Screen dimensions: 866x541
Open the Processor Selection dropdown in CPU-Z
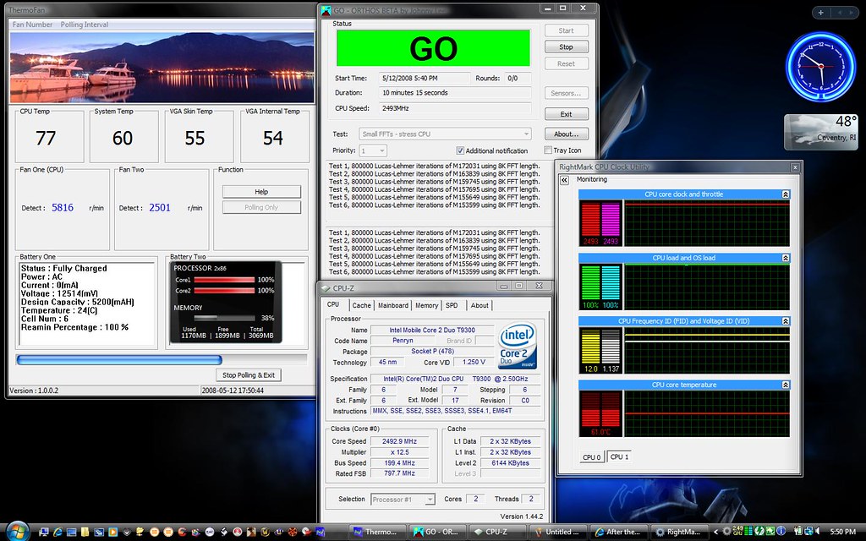(x=403, y=500)
